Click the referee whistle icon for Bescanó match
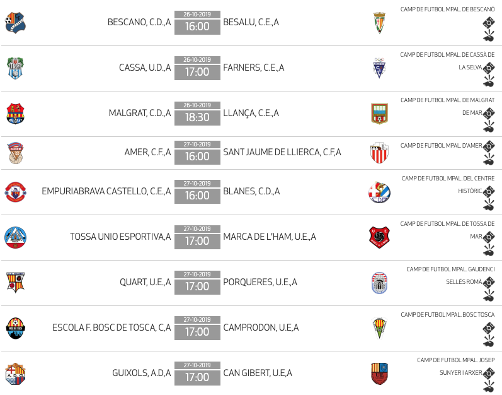Image resolution: width=502 pixels, height=395 pixels. (488, 36)
